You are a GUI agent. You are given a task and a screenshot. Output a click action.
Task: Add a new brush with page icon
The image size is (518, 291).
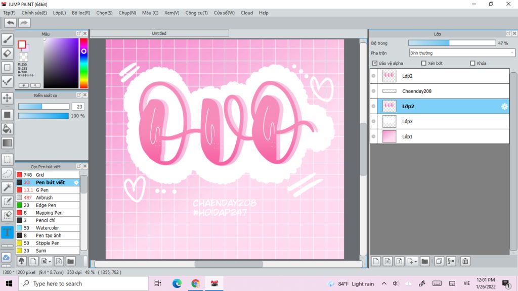tap(33, 261)
